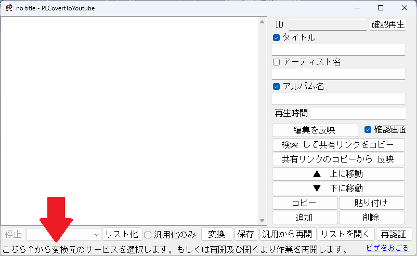This screenshot has height=256, width=417.
Task: Enable the アーティスト名 checkbox
Action: (x=277, y=62)
